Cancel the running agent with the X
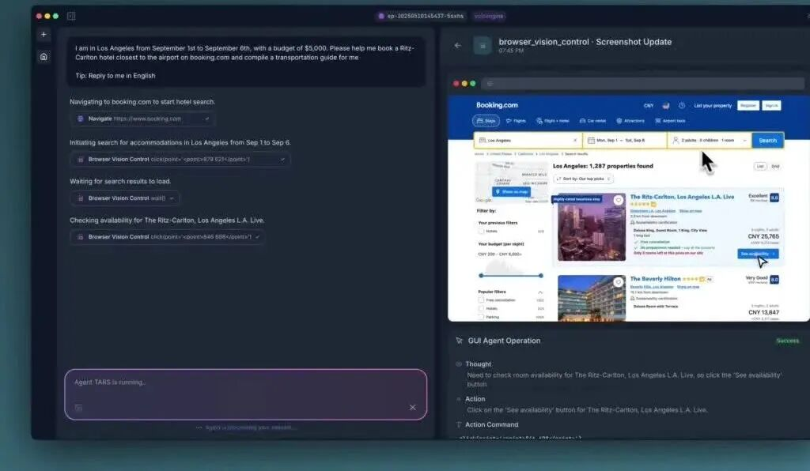Screen dimensions: 810x471 pos(413,408)
